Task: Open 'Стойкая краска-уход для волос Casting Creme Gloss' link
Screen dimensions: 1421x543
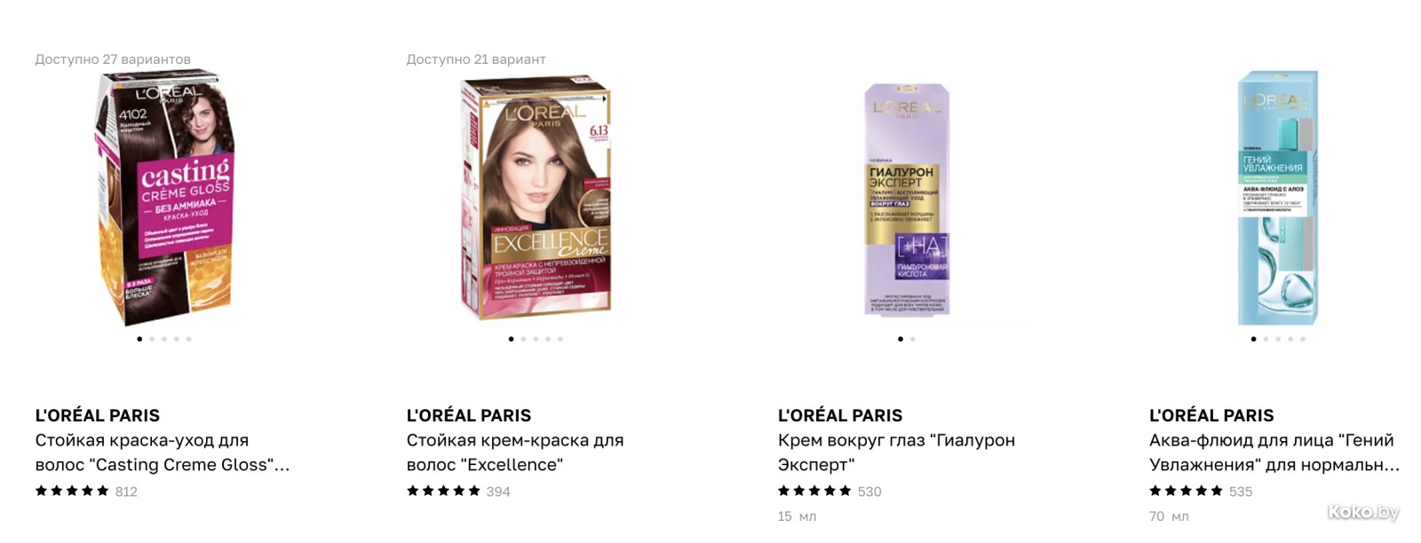Action: [x=163, y=452]
